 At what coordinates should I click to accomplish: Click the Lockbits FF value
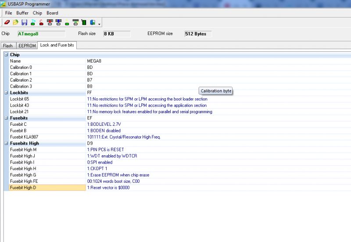pyautogui.click(x=90, y=93)
